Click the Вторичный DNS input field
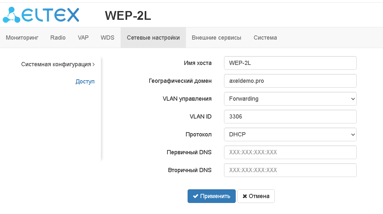 pyautogui.click(x=290, y=170)
